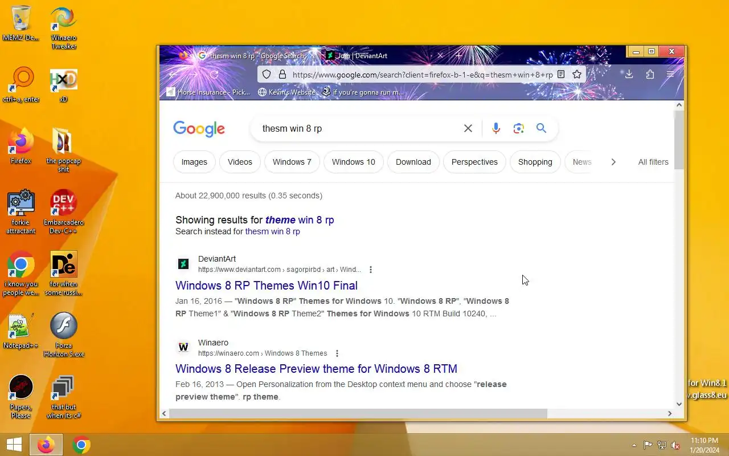
Task: Click the Windows Start button
Action: (14, 445)
